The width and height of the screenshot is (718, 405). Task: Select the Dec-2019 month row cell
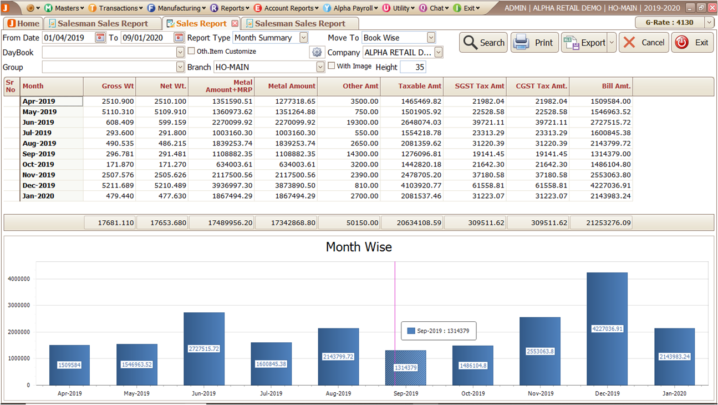52,185
